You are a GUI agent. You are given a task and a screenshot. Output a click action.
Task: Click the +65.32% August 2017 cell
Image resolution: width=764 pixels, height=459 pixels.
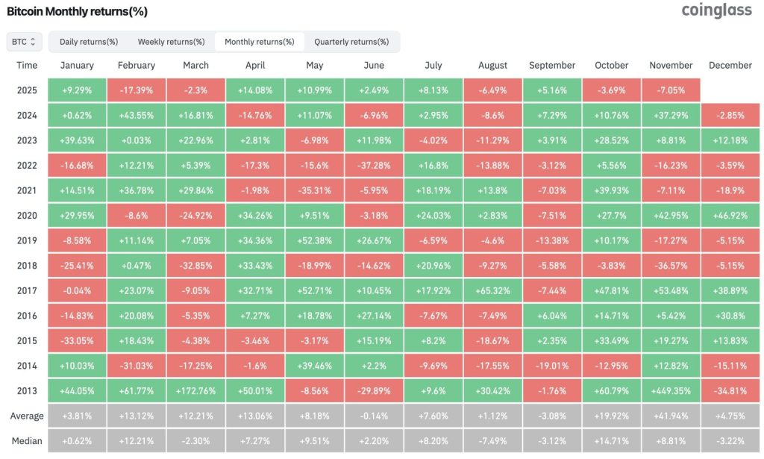[x=492, y=290]
